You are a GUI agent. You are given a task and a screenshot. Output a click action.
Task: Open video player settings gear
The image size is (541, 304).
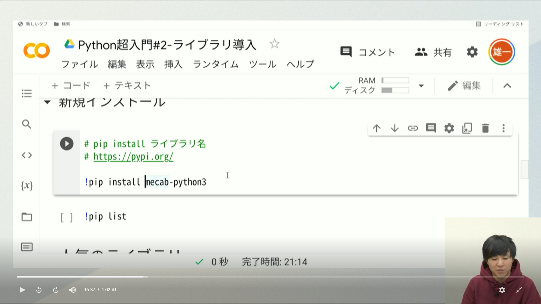(502, 290)
